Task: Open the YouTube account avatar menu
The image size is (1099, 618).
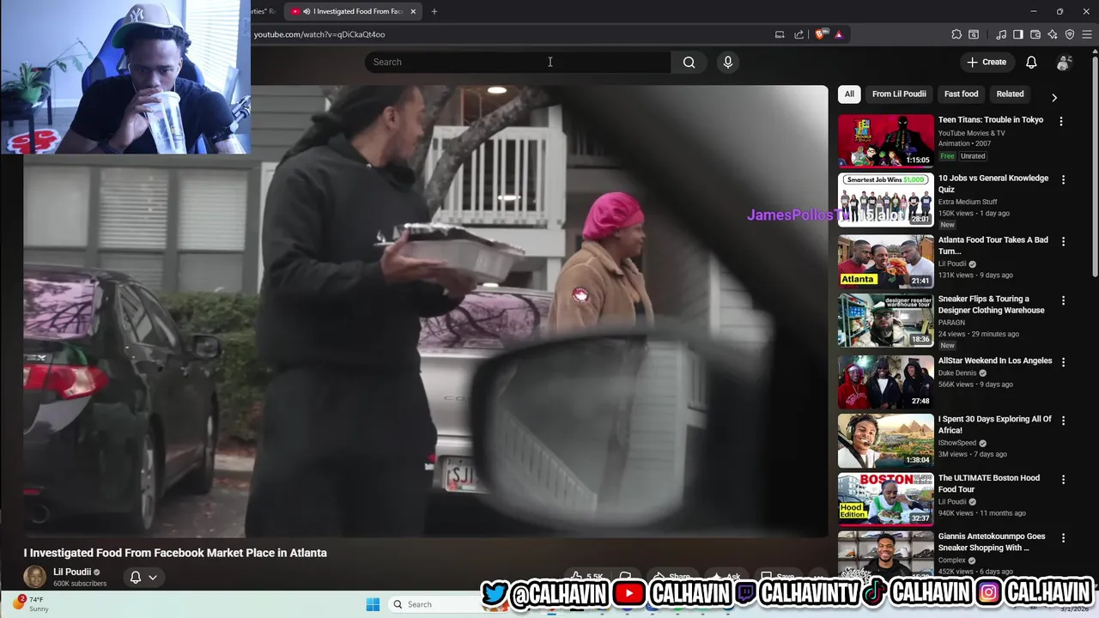Action: click(1065, 62)
